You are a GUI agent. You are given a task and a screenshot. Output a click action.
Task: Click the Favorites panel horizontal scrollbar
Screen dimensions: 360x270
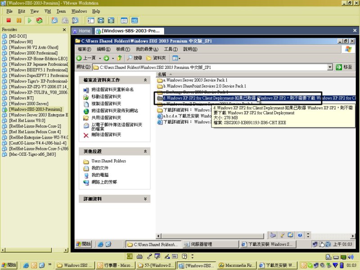tap(35, 250)
